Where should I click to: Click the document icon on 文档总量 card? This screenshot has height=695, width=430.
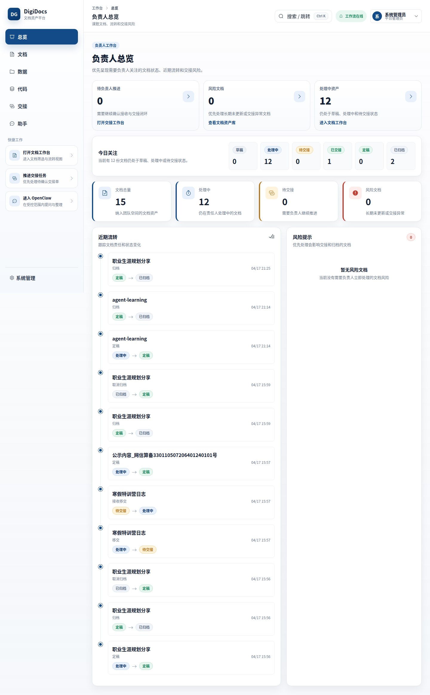click(105, 193)
